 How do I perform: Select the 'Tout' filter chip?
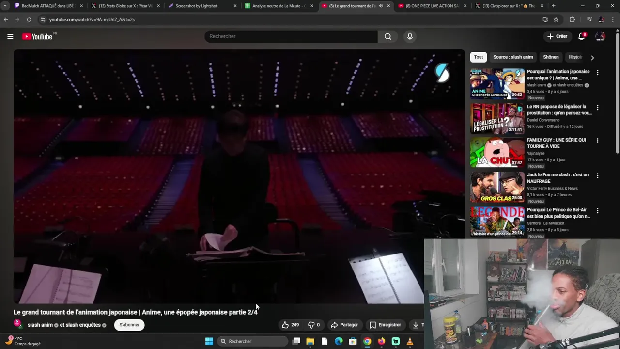(x=479, y=57)
